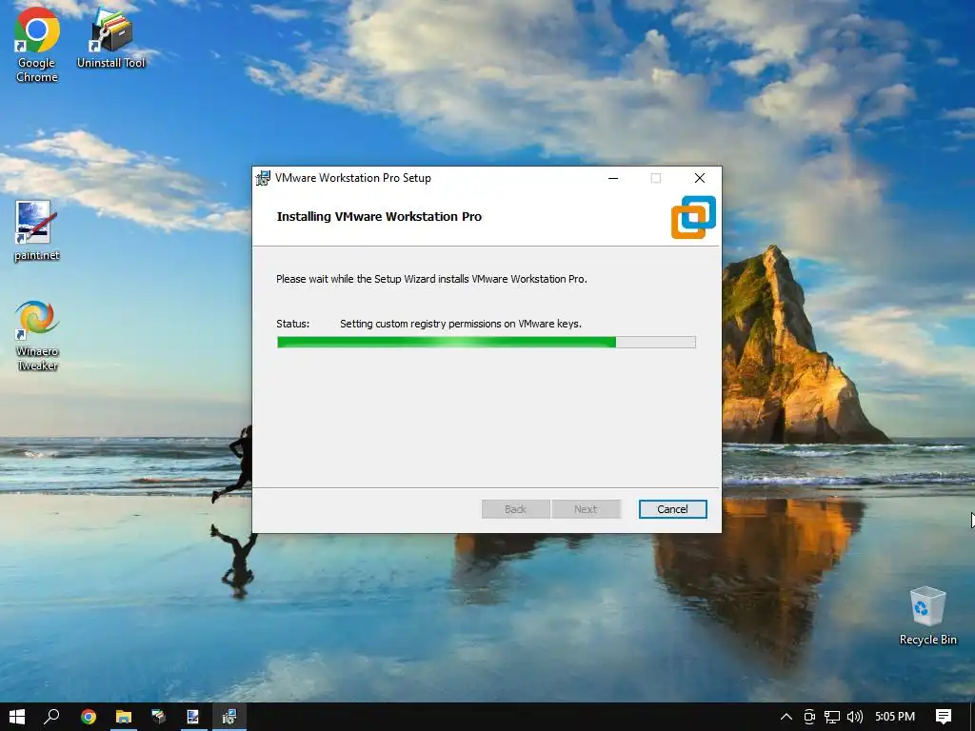This screenshot has width=975, height=731.
Task: Show hidden system tray icons
Action: tap(786, 717)
